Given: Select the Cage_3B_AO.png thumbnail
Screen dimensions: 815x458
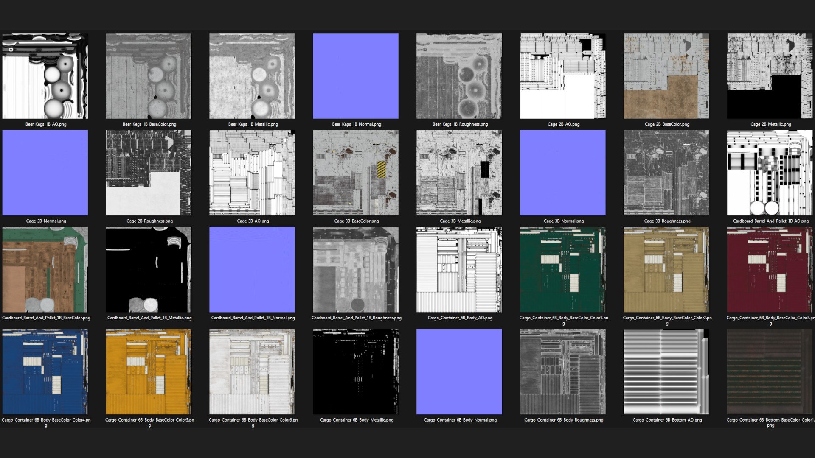Looking at the screenshot, I should [x=252, y=173].
